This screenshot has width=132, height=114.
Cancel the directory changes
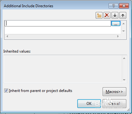pyautogui.click(x=114, y=104)
